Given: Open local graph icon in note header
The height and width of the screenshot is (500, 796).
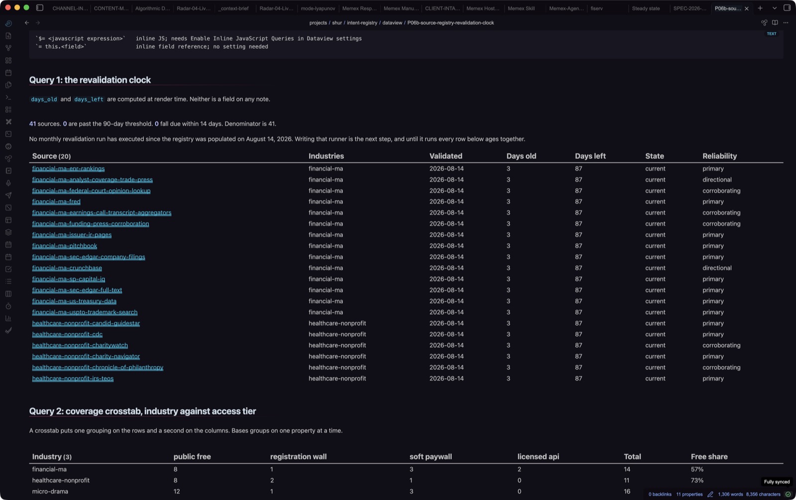Looking at the screenshot, I should coord(764,23).
